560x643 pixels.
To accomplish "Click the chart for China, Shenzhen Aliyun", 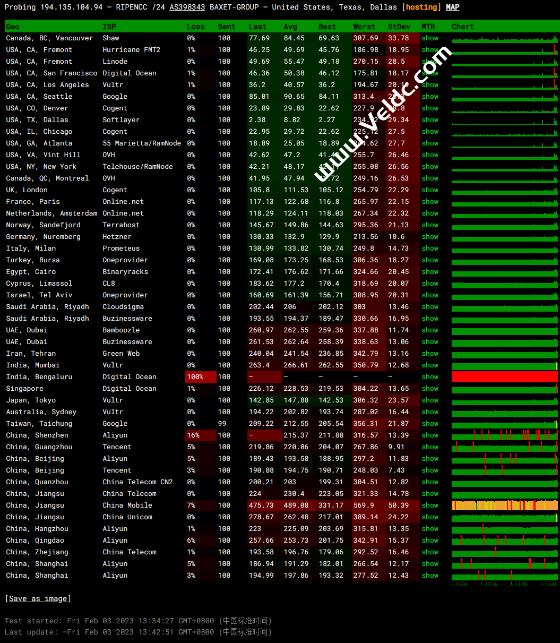I will click(504, 435).
